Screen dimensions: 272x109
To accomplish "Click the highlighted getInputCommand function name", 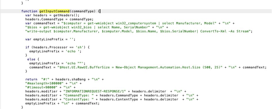I will pos(54,11).
